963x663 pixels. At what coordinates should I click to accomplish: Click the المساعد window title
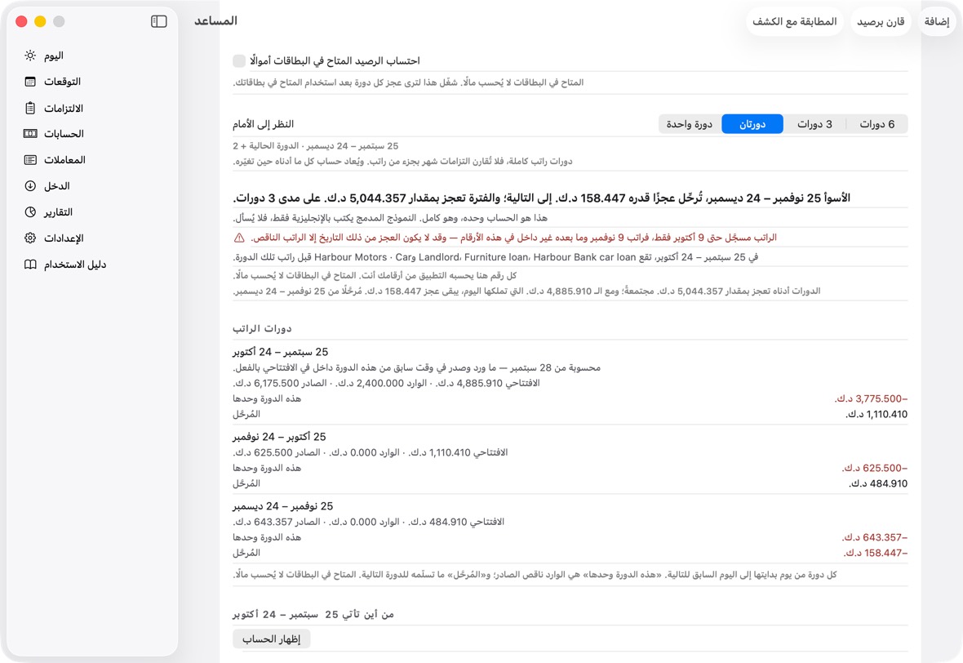pyautogui.click(x=215, y=21)
